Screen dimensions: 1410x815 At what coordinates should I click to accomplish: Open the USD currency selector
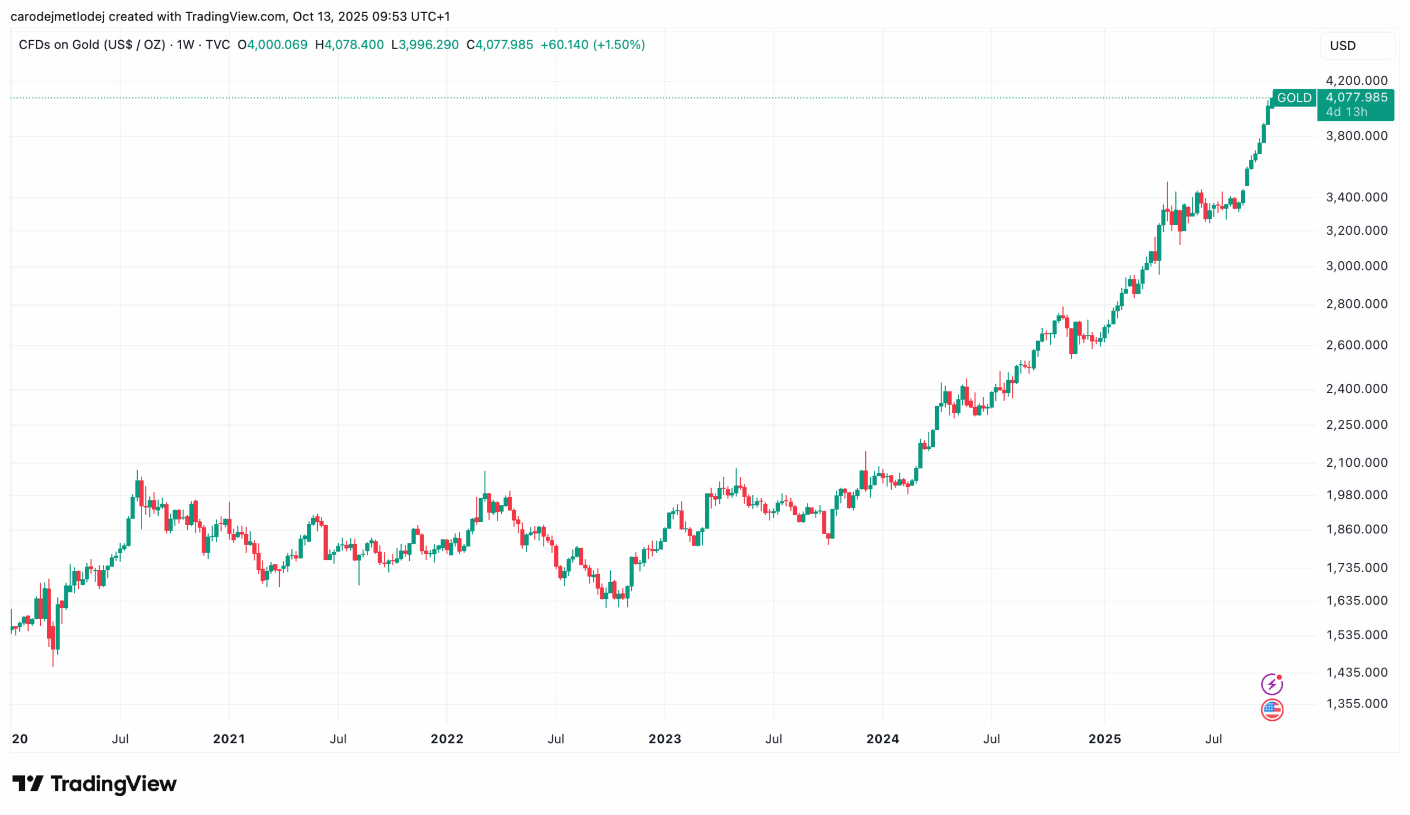click(x=1357, y=45)
